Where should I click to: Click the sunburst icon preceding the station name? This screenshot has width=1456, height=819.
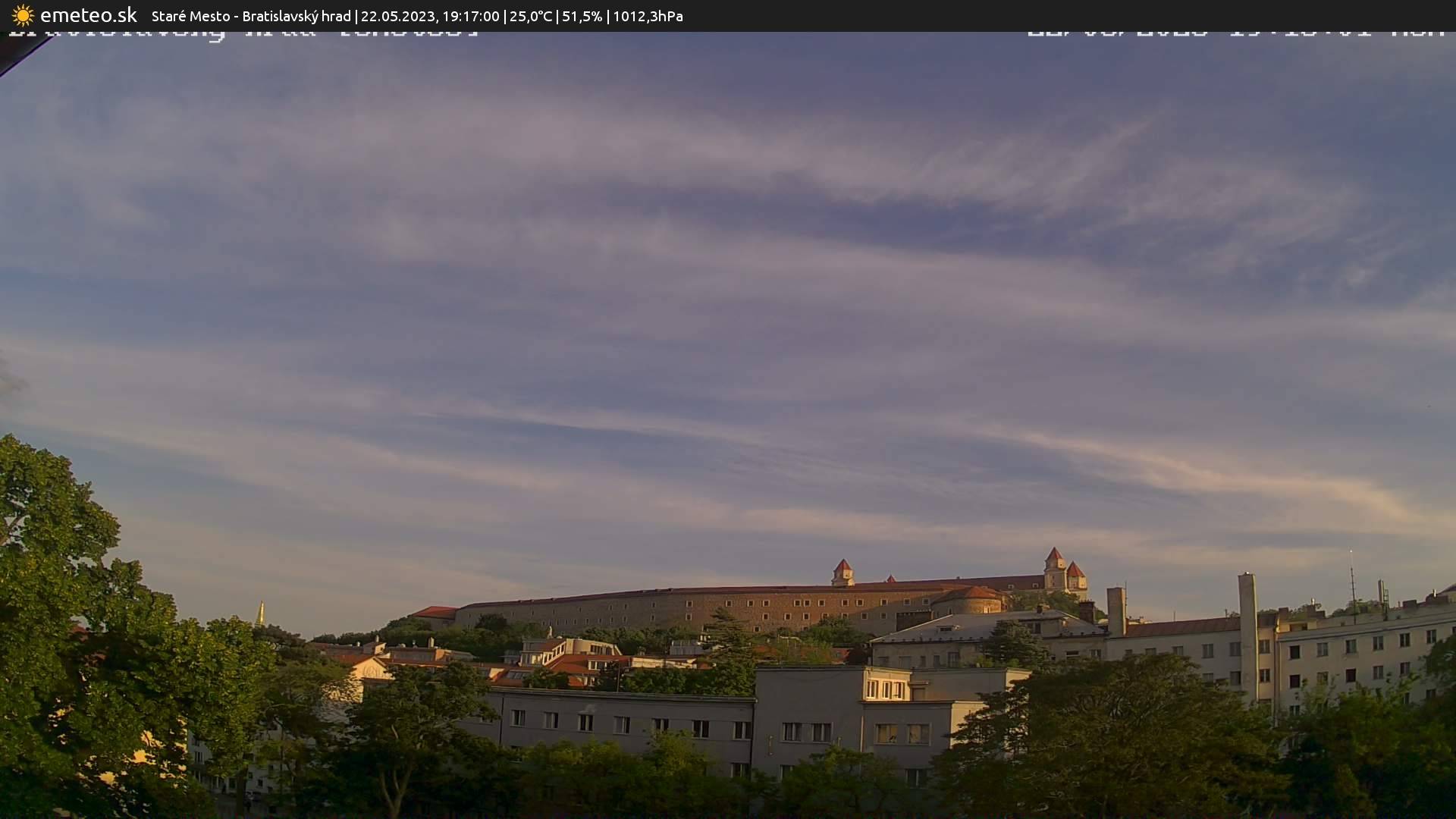click(x=23, y=15)
